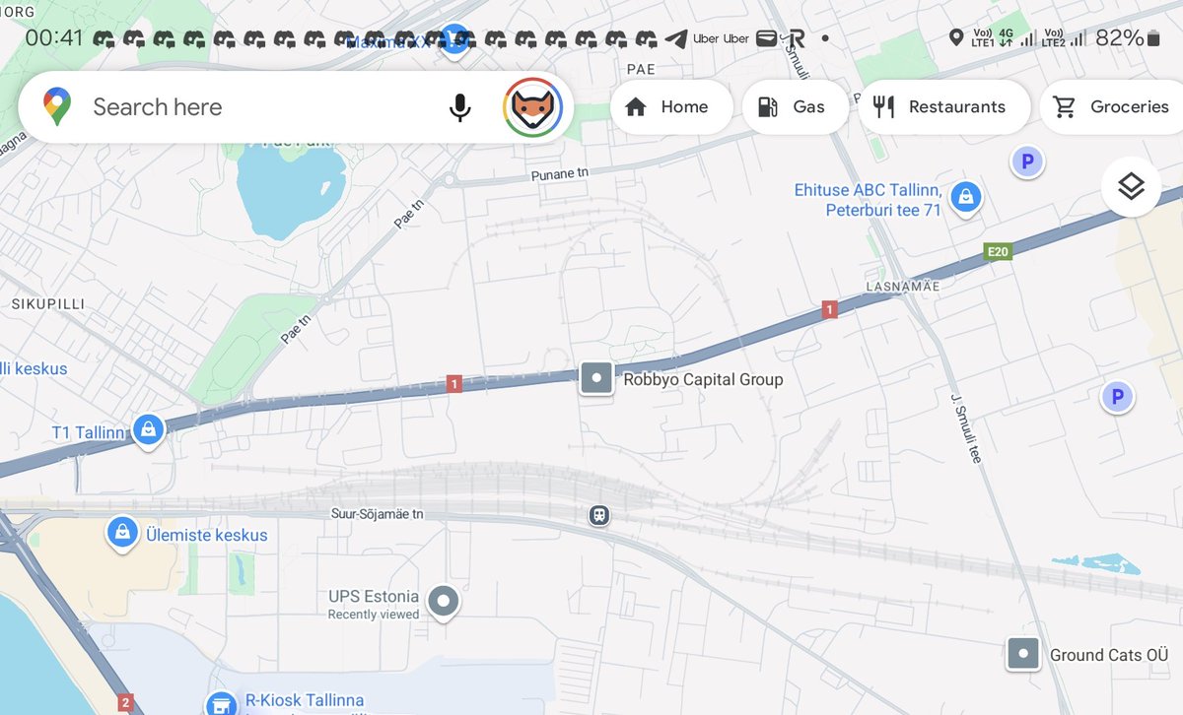The width and height of the screenshot is (1183, 715).
Task: Tap the route 1 badge near Lasnamäe
Action: point(829,310)
